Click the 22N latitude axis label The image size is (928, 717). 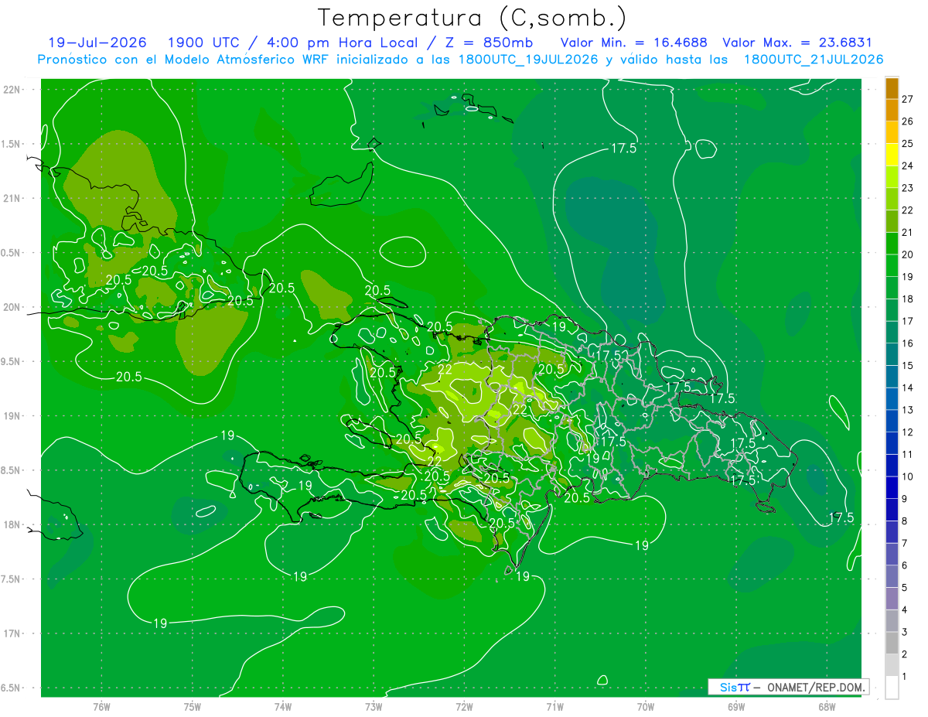11,90
